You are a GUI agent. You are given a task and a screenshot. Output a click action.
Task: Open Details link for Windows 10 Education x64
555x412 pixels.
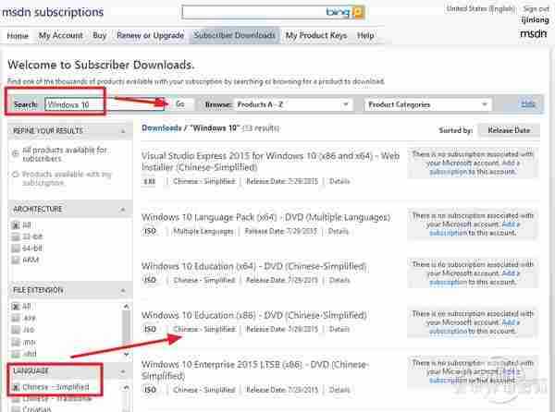pyautogui.click(x=339, y=279)
